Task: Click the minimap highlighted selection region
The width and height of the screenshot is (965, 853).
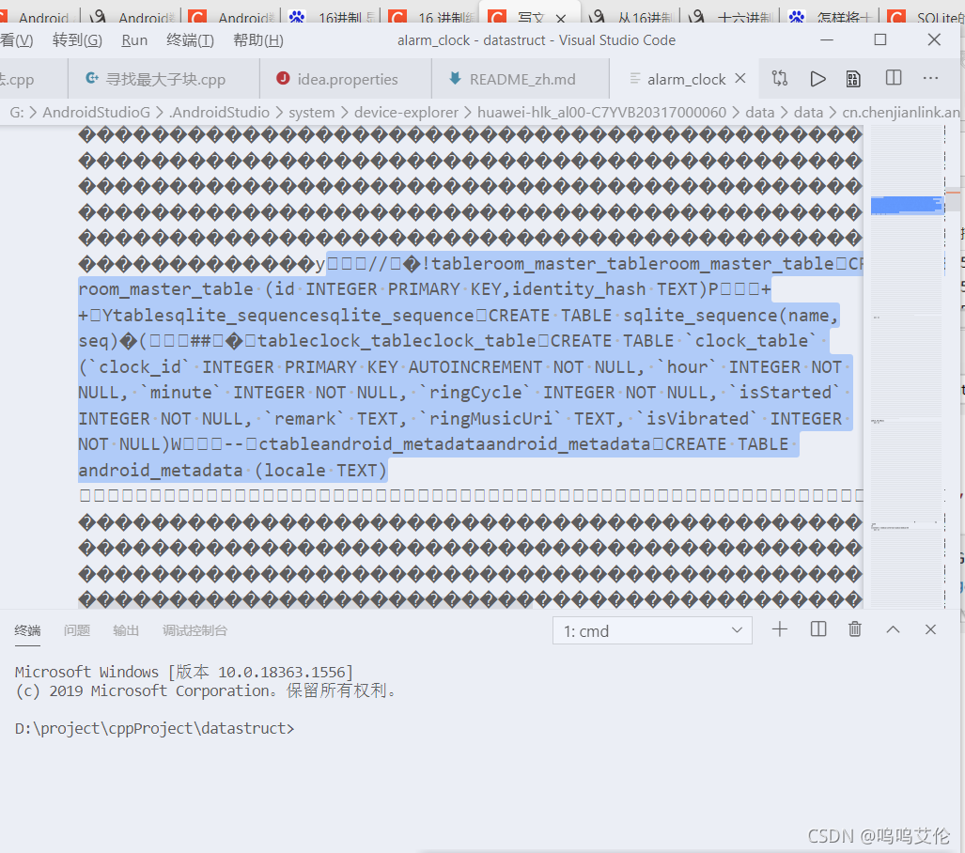Action: tap(907, 206)
